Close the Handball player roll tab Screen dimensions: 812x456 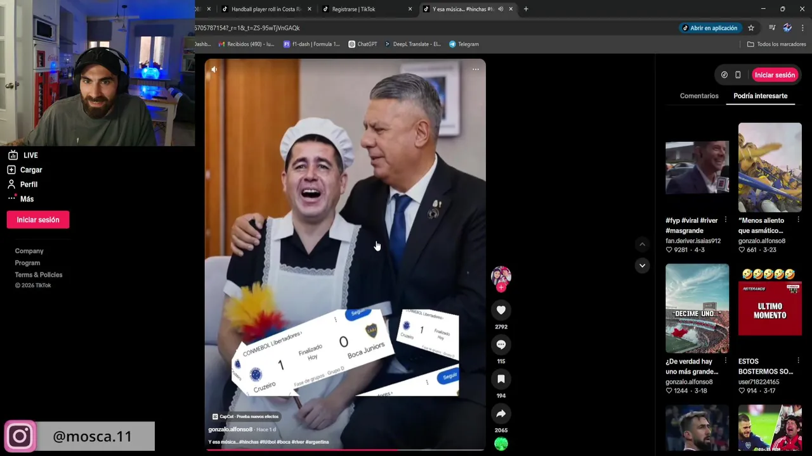pos(310,9)
